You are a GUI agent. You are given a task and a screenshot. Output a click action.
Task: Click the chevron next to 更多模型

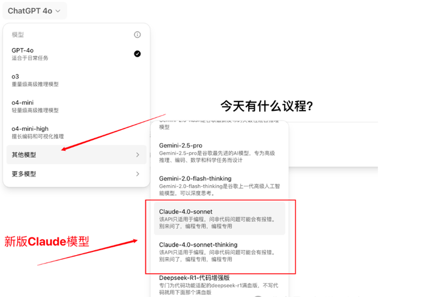137,174
